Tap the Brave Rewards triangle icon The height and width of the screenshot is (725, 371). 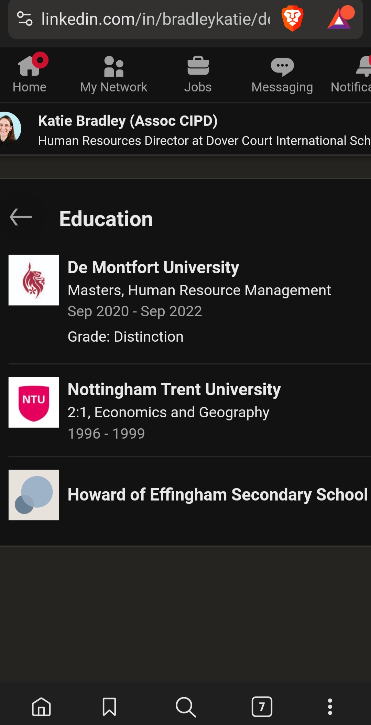pos(341,18)
